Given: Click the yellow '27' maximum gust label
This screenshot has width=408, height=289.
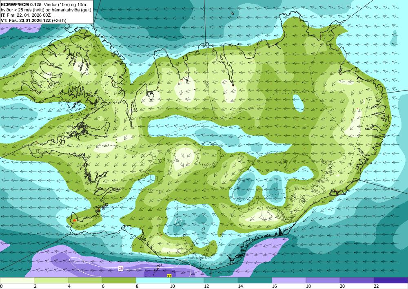Looking at the screenshot, I should [169, 276].
